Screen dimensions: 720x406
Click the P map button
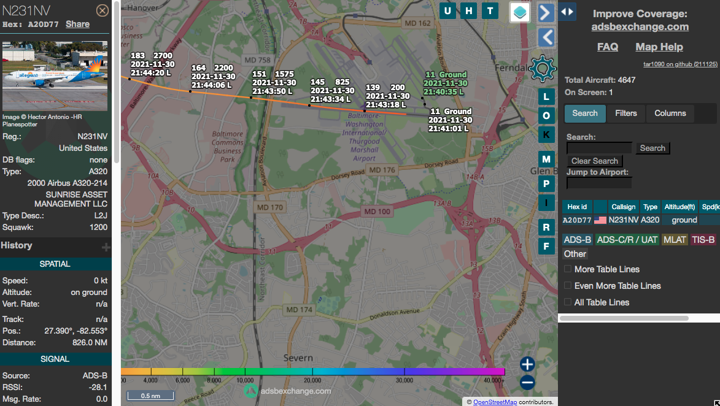[x=546, y=184]
